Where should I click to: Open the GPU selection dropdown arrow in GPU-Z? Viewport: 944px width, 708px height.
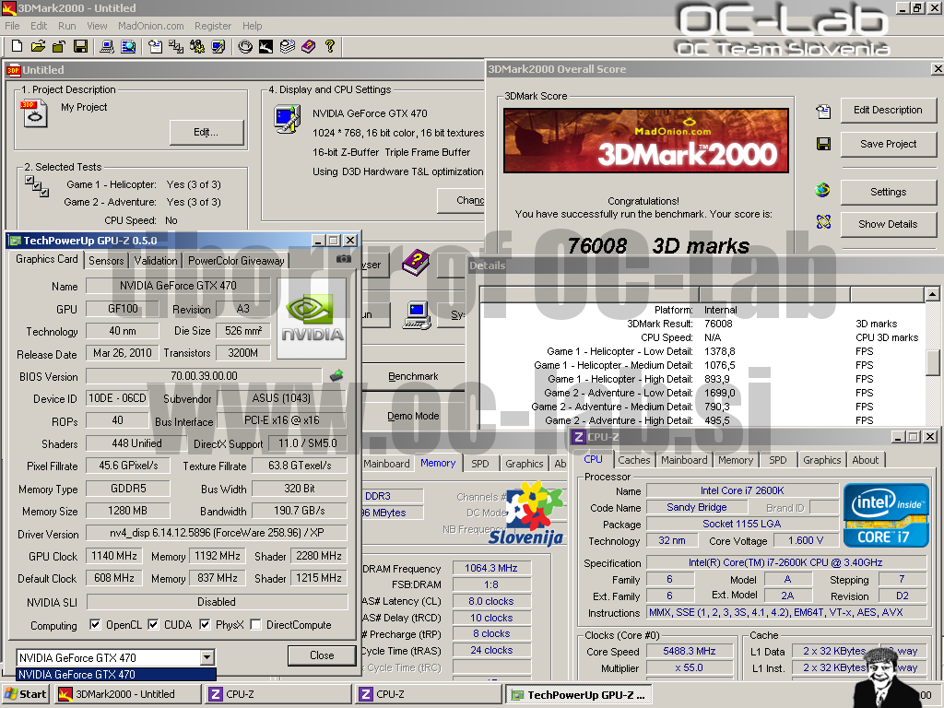tap(207, 657)
